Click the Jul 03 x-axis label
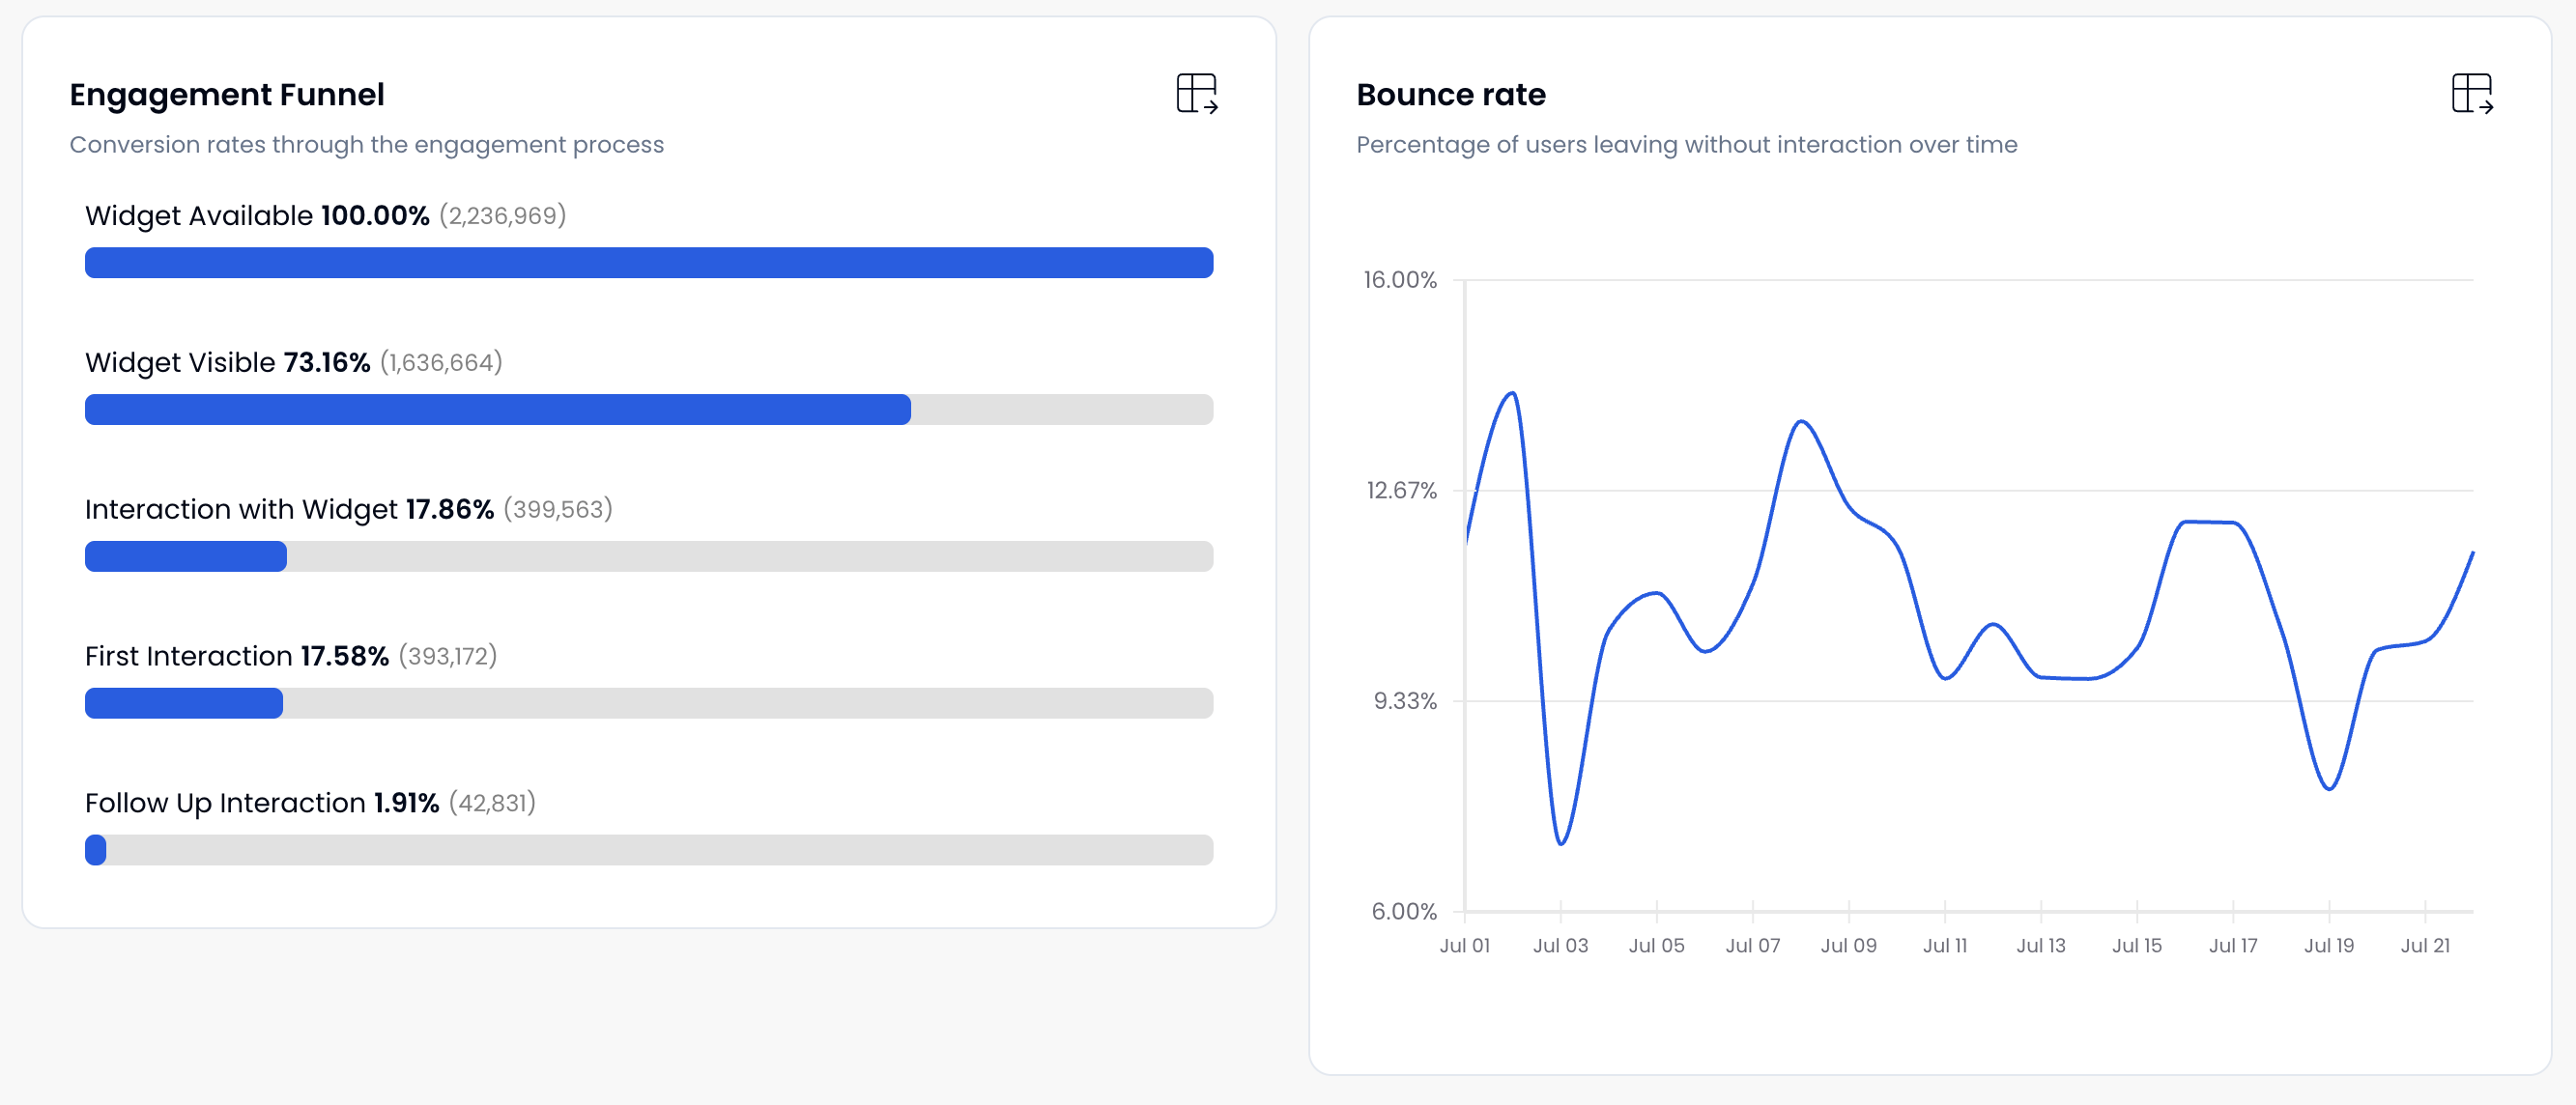This screenshot has height=1105, width=2576. pyautogui.click(x=1561, y=946)
